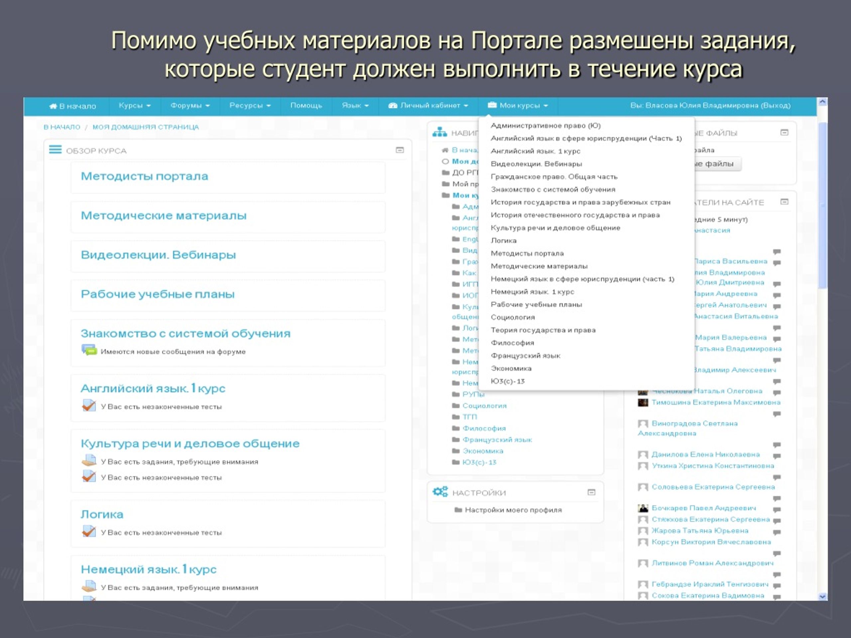Click message icon next to Гебрандзе Ираклий

[x=777, y=586]
